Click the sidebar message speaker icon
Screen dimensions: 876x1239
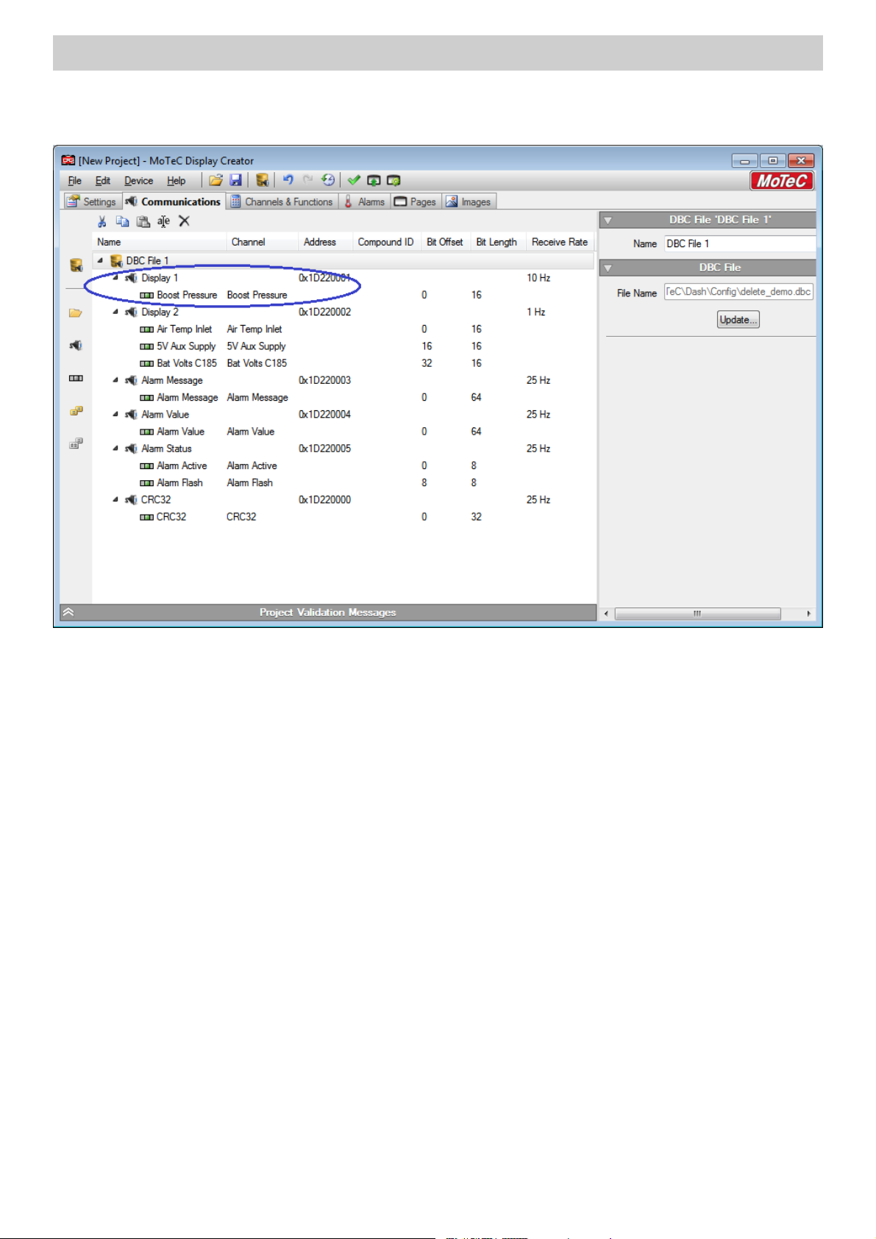pyautogui.click(x=76, y=346)
